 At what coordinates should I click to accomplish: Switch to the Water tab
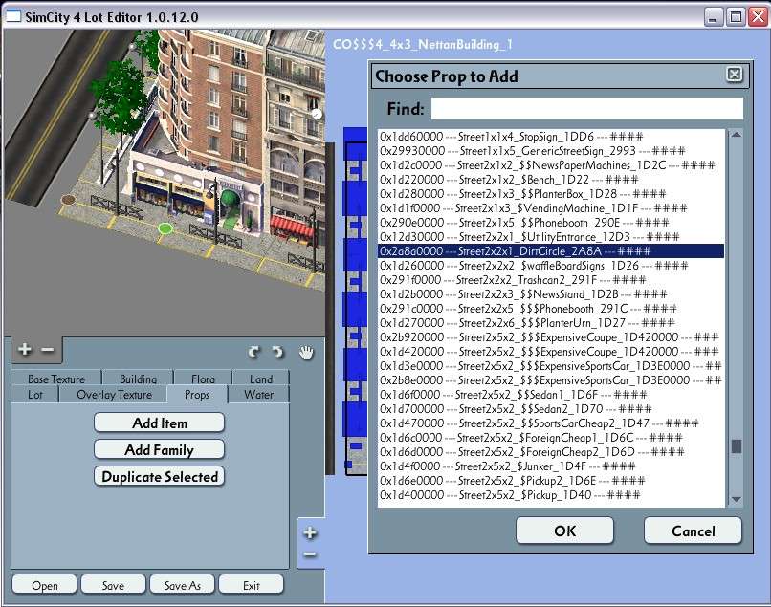258,395
